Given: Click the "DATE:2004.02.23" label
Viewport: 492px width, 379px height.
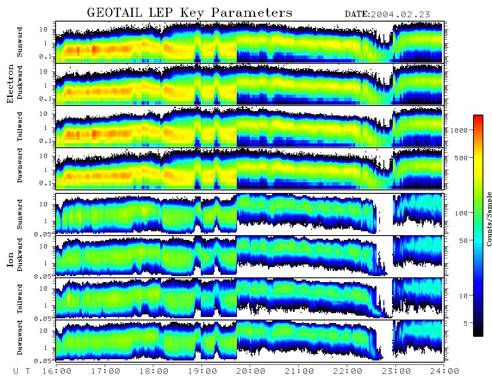Looking at the screenshot, I should tap(387, 14).
